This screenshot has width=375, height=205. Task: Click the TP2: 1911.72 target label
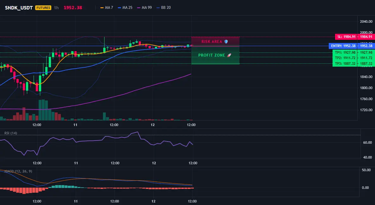coord(353,58)
